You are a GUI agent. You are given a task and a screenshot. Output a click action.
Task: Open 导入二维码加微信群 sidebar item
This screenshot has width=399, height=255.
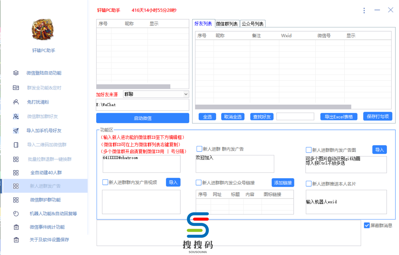(47, 145)
